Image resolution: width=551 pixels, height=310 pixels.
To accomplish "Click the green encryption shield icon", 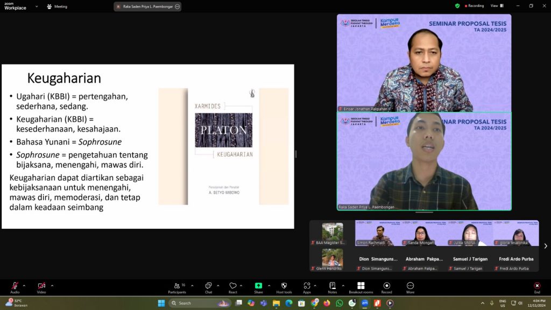I will point(457,6).
